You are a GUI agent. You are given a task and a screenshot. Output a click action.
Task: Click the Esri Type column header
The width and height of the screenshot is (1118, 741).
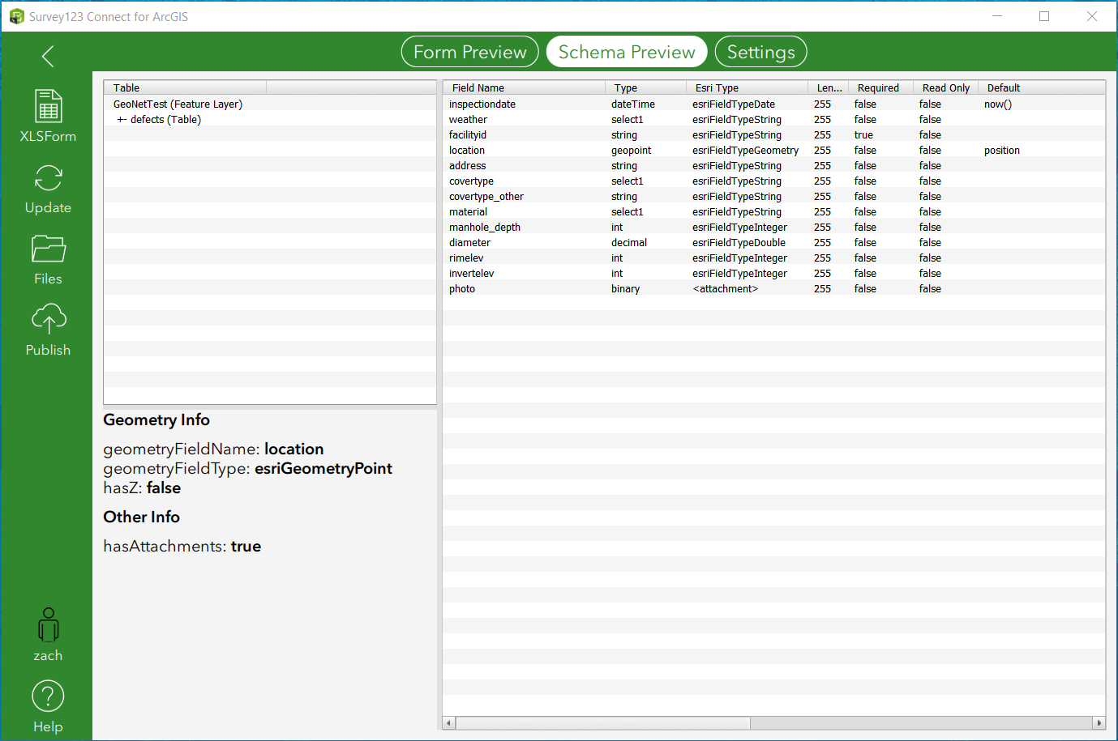tap(747, 87)
